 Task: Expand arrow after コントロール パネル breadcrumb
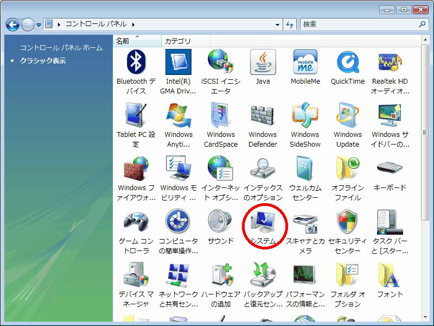(133, 24)
